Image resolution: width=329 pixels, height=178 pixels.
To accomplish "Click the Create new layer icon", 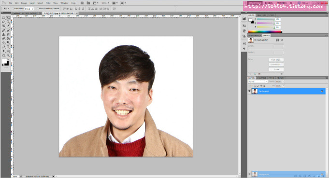I will (x=319, y=176).
